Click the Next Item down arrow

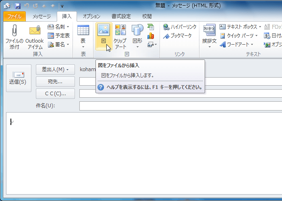point(53,6)
